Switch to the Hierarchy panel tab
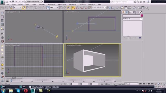The image size is (166, 93). point(130,12)
